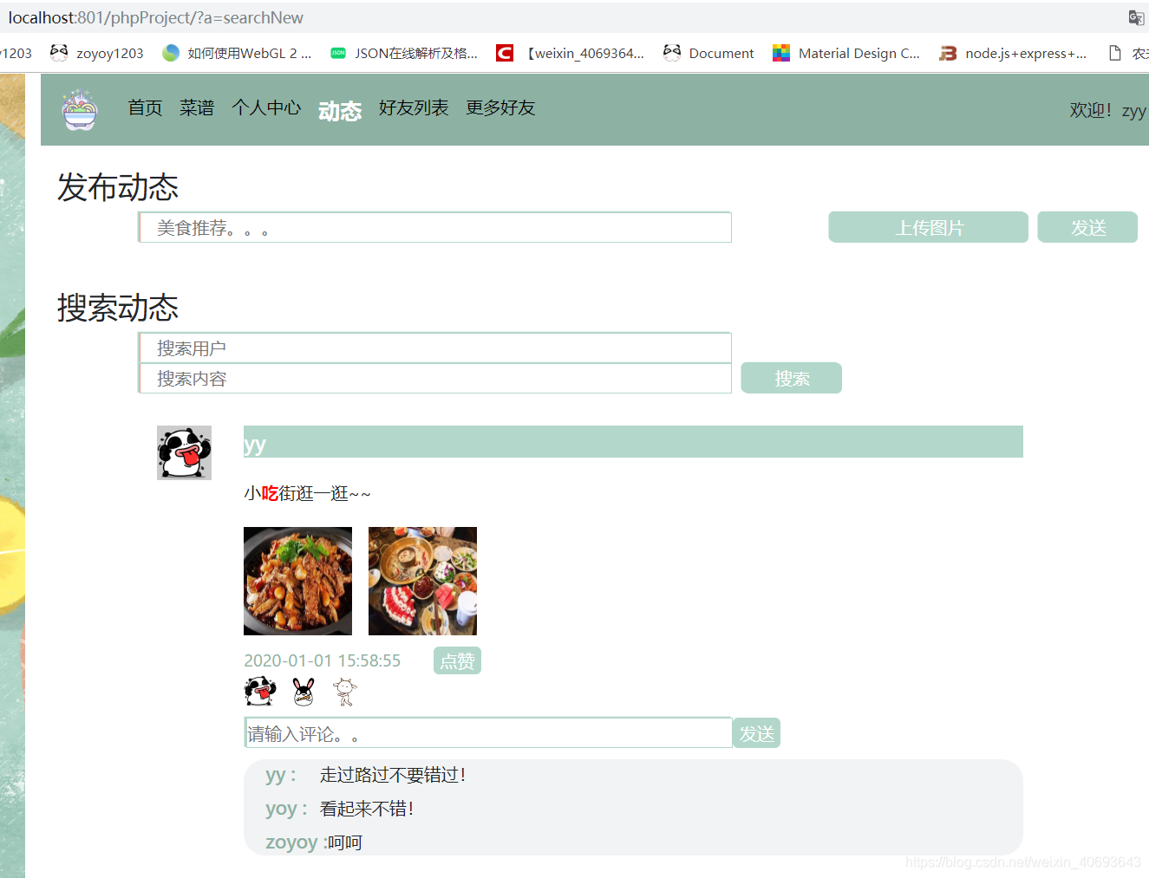Click the 搜索 search button
This screenshot has width=1149, height=878.
click(x=791, y=378)
